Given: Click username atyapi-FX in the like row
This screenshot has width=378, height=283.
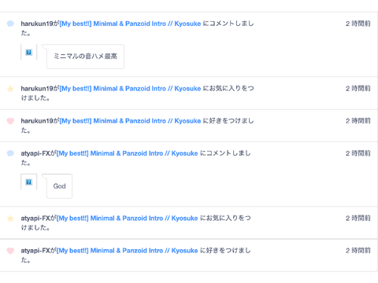Looking at the screenshot, I should (x=35, y=251).
